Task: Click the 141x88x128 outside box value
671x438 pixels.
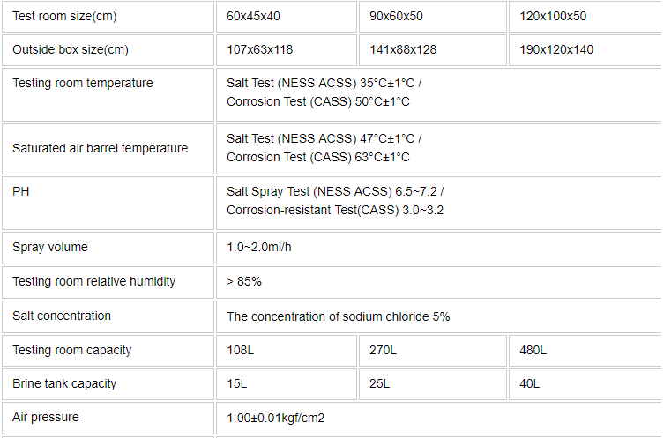Action: (x=403, y=49)
